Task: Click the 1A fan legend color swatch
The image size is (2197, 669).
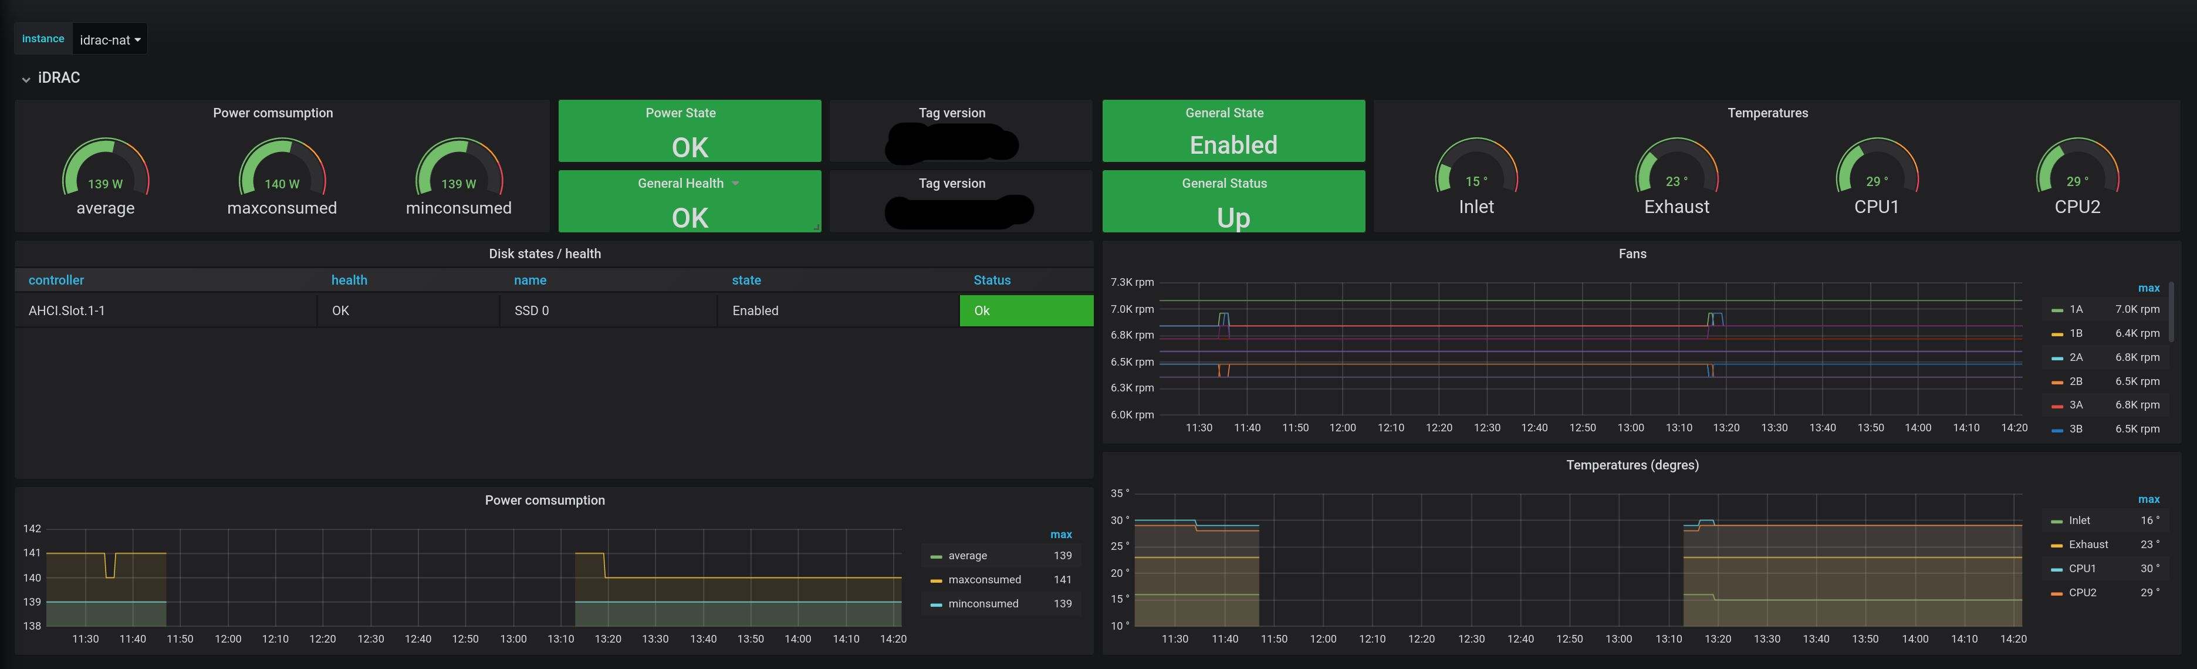Action: (x=2056, y=310)
